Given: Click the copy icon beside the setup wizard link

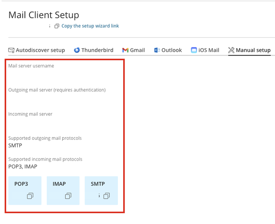Looking at the screenshot, I should [57, 26].
